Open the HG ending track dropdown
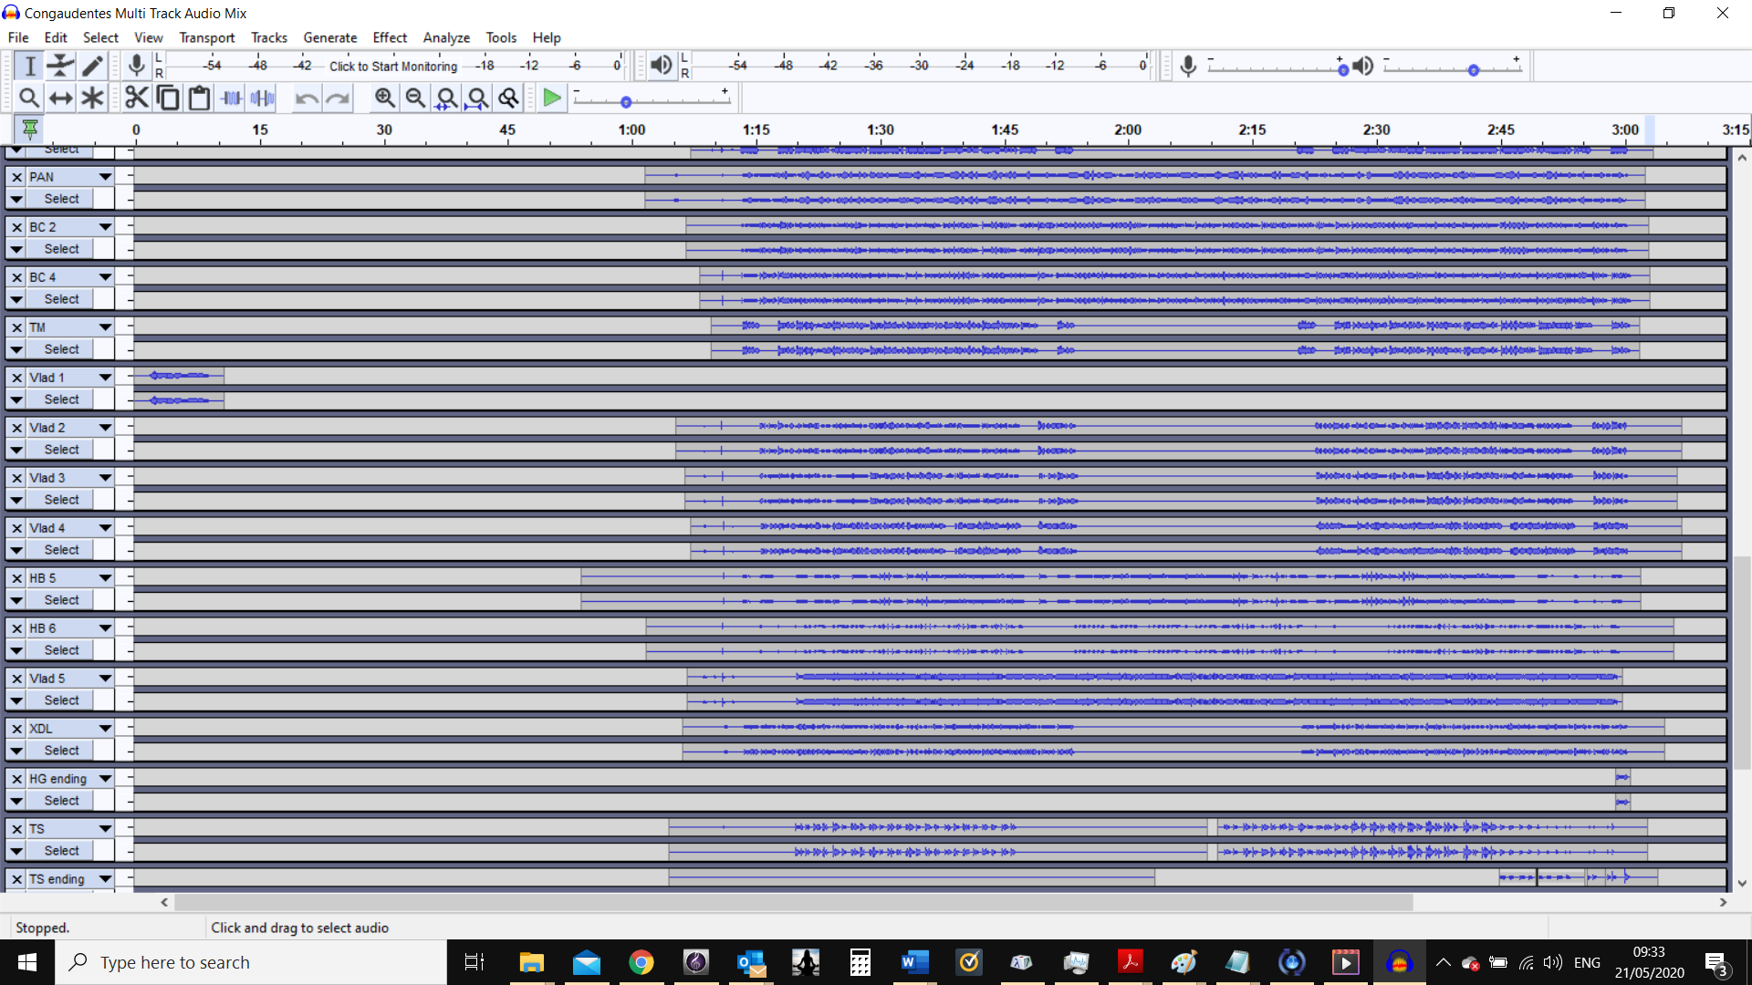The width and height of the screenshot is (1752, 985). (105, 779)
